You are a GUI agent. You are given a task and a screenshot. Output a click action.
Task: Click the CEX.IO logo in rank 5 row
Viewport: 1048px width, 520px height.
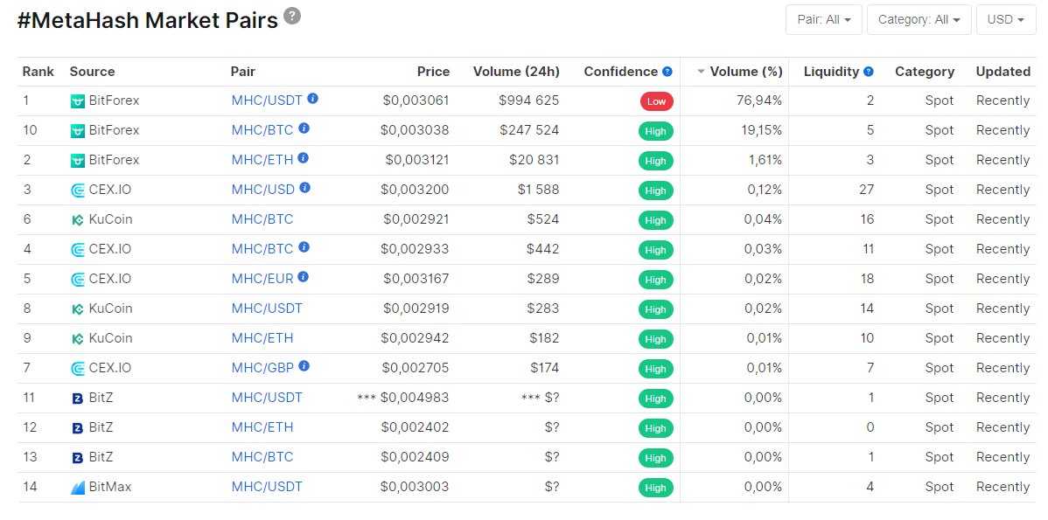point(78,279)
